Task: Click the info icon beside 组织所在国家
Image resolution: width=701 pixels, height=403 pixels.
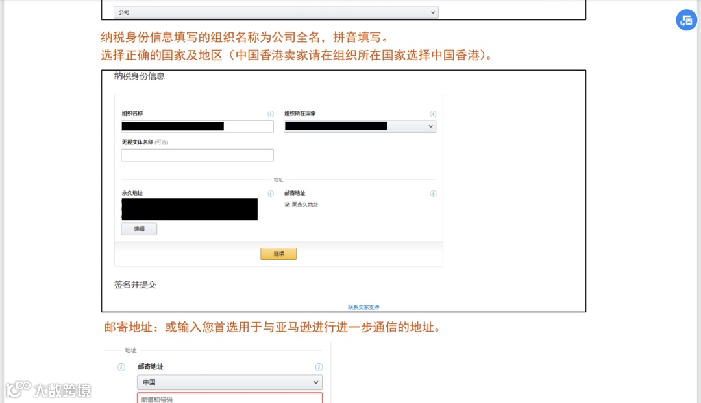Action: (434, 113)
